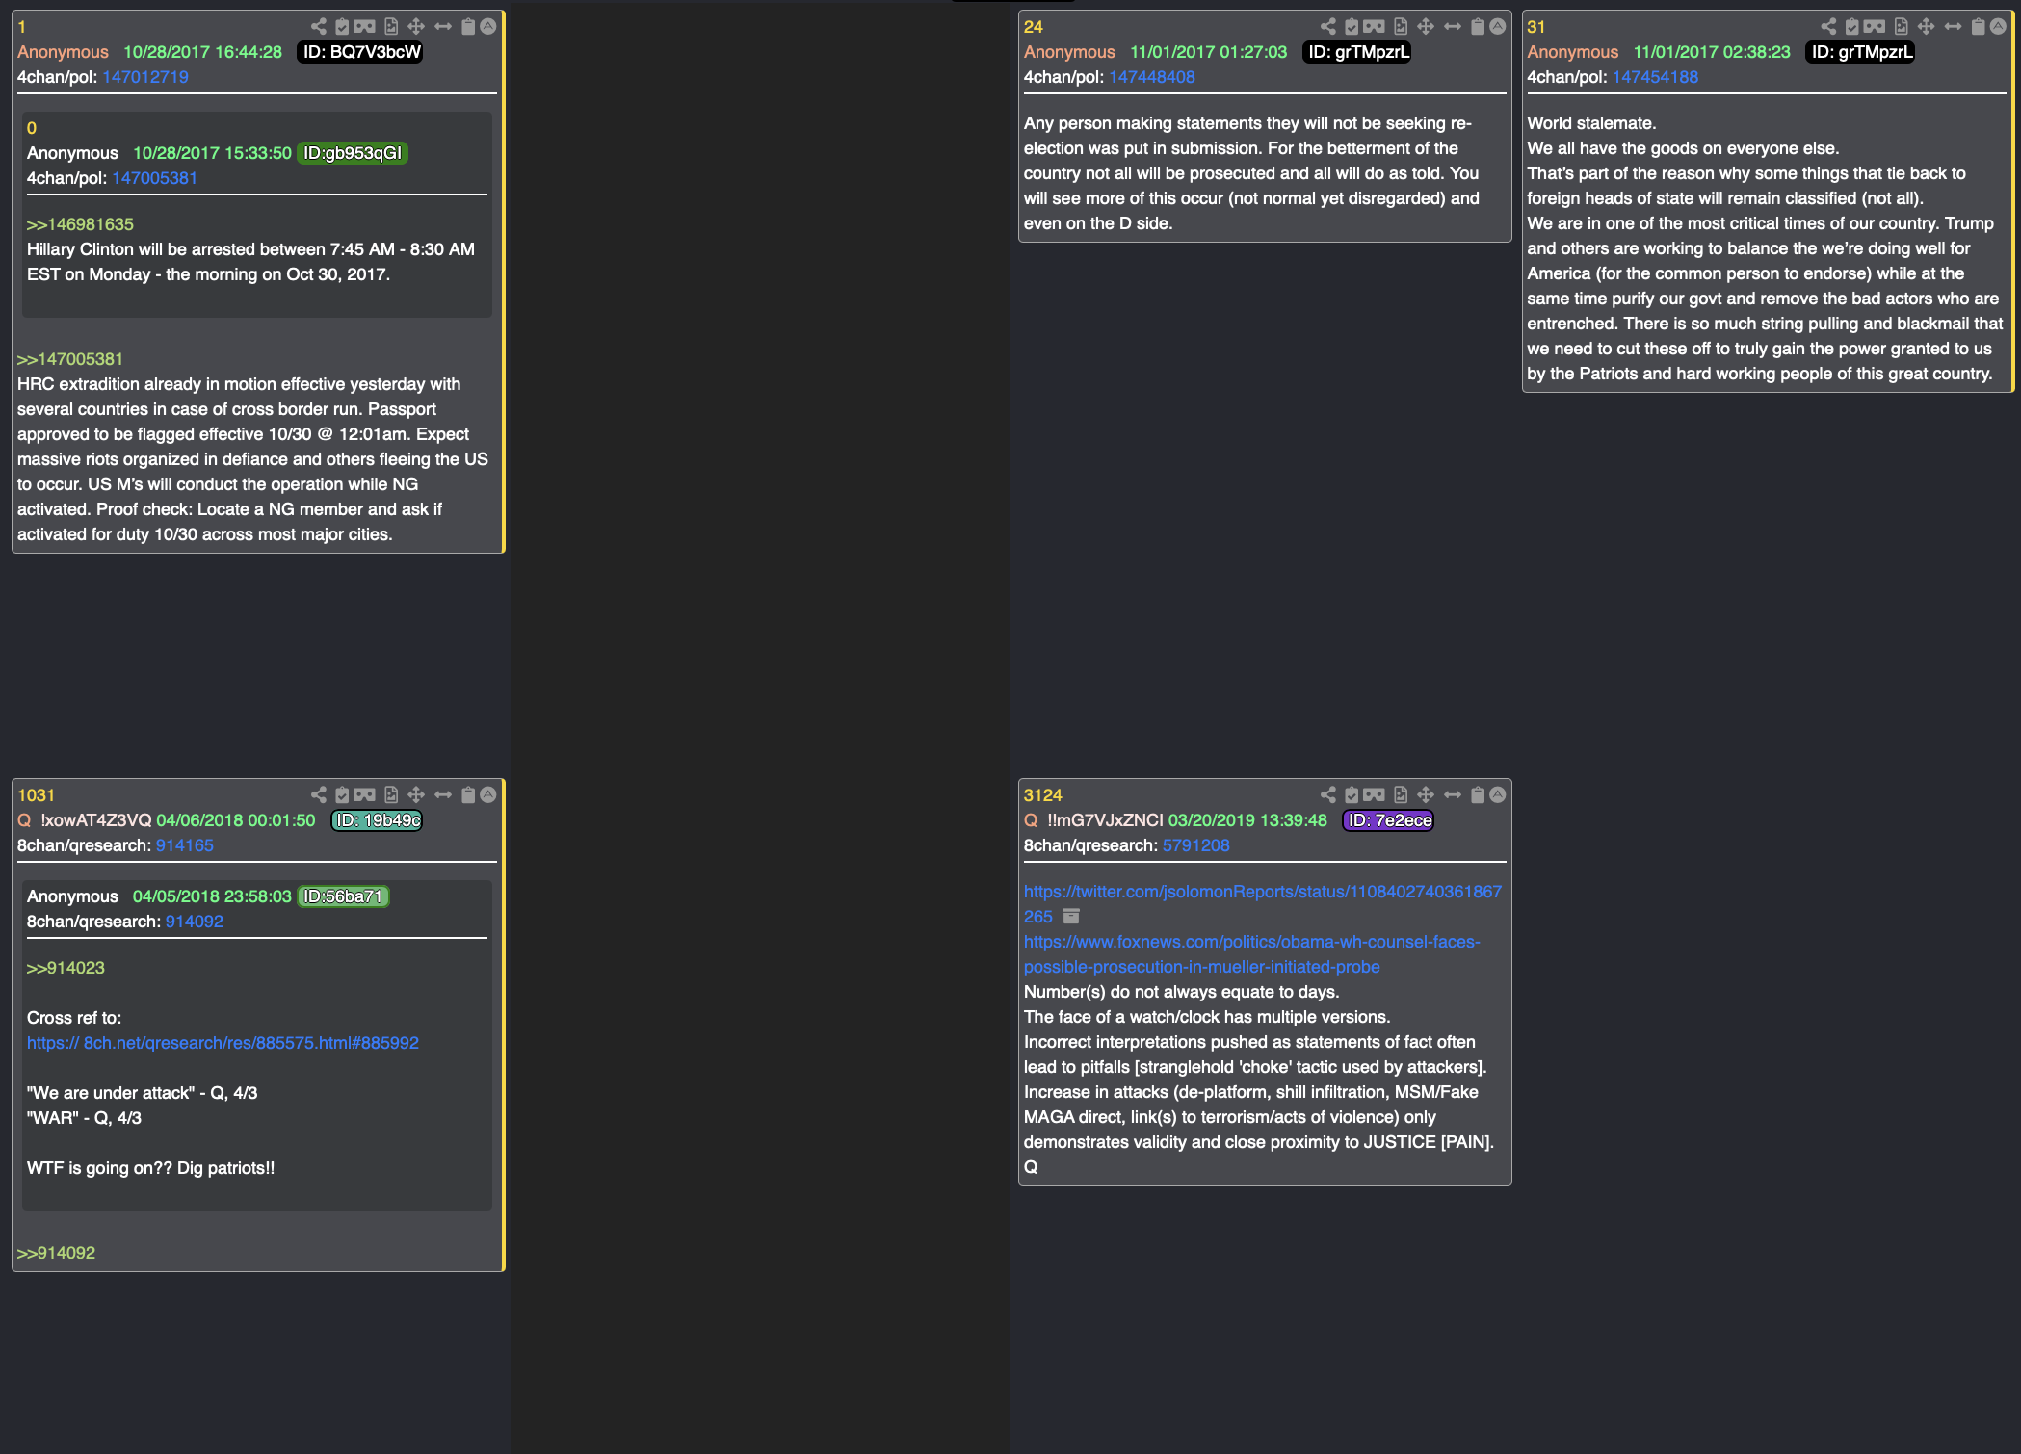This screenshot has height=1454, width=2021.
Task: Open VR goggles view for post 1031
Action: (x=364, y=794)
